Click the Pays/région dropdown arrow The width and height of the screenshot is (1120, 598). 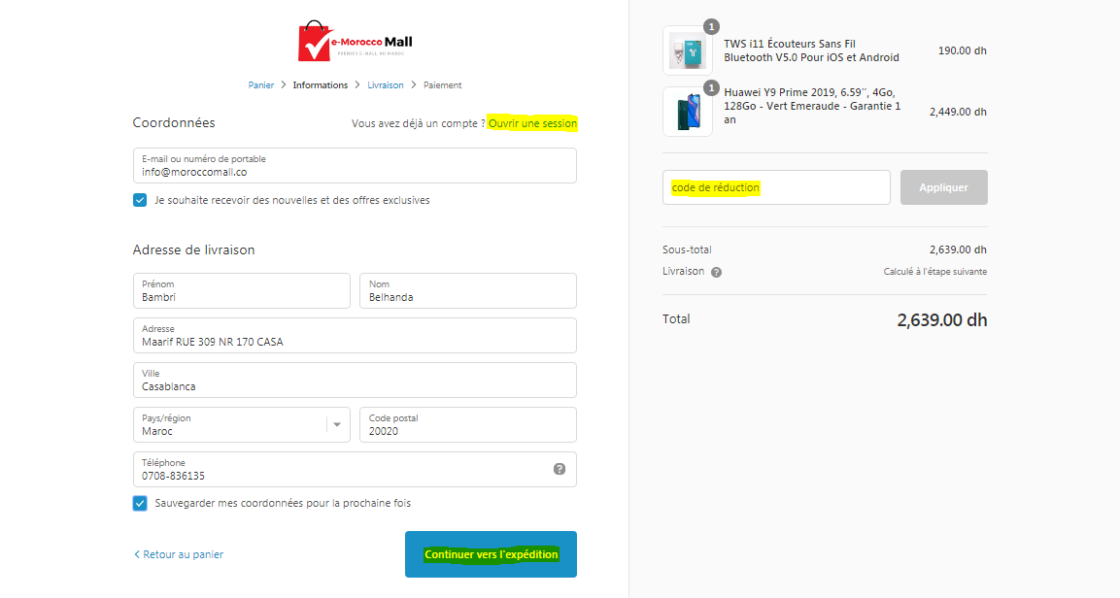[337, 424]
